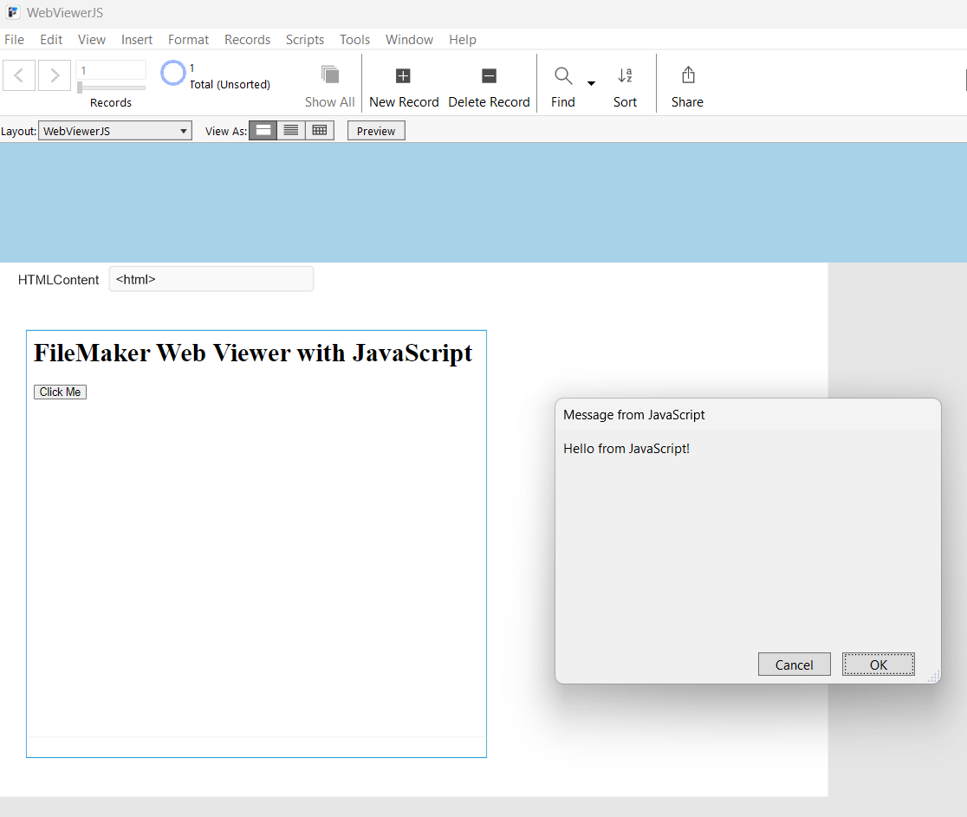Click the 'Message from JavaScript' dialog title
Screen dimensions: 967x817
(633, 415)
